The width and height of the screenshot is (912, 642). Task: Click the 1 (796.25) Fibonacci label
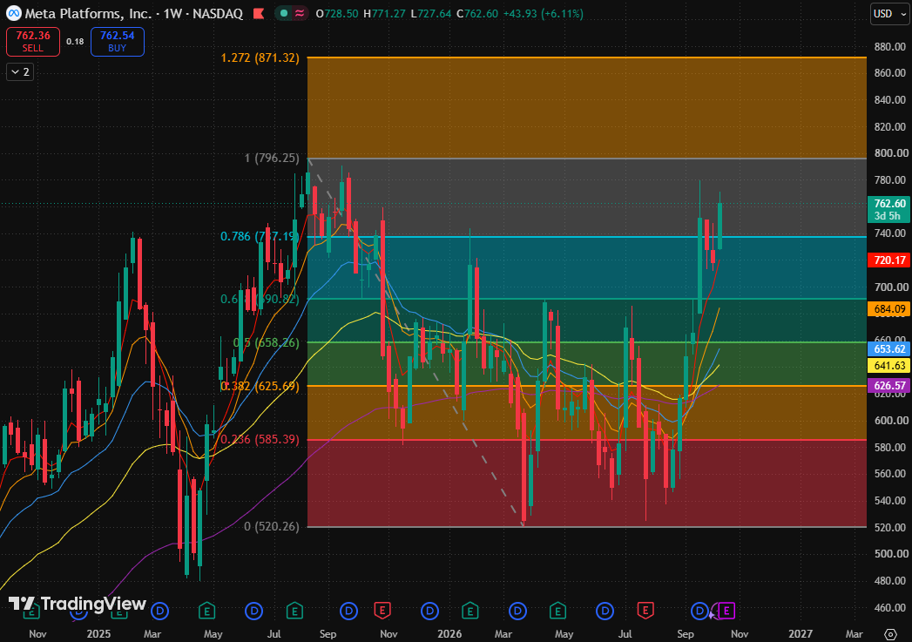click(x=272, y=159)
